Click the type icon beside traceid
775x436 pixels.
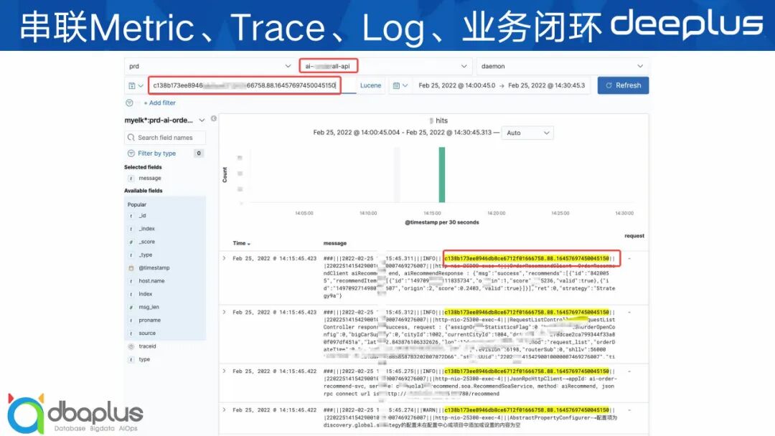click(131, 346)
